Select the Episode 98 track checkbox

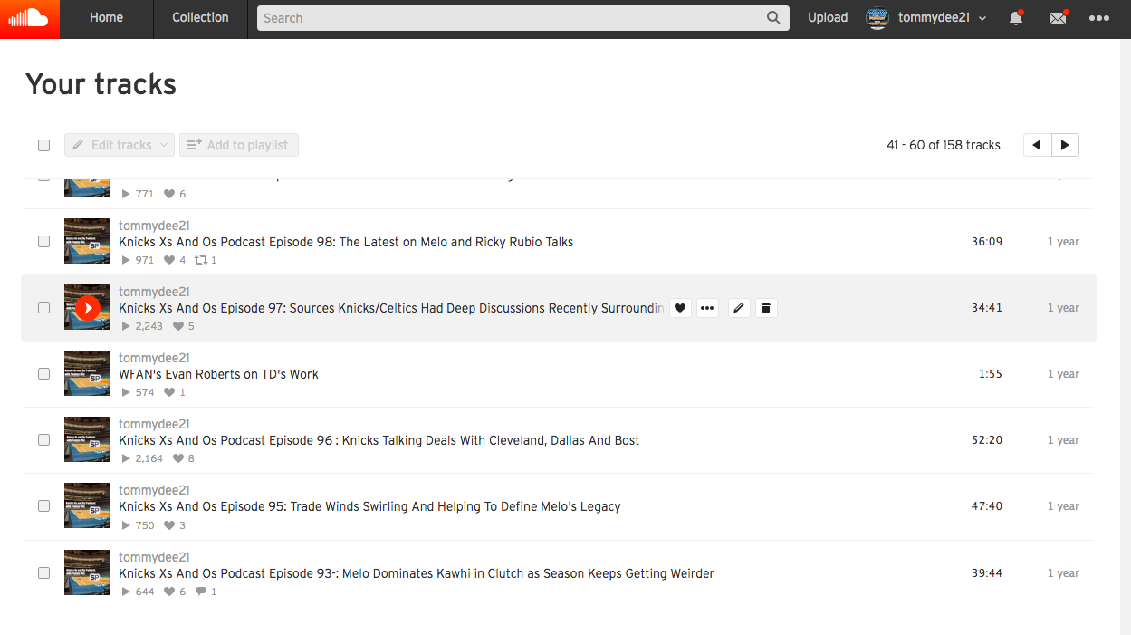click(43, 242)
